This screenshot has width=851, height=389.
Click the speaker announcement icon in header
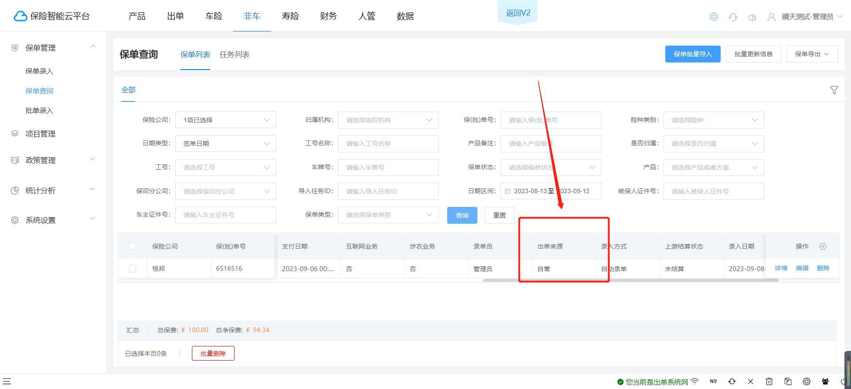coord(752,17)
